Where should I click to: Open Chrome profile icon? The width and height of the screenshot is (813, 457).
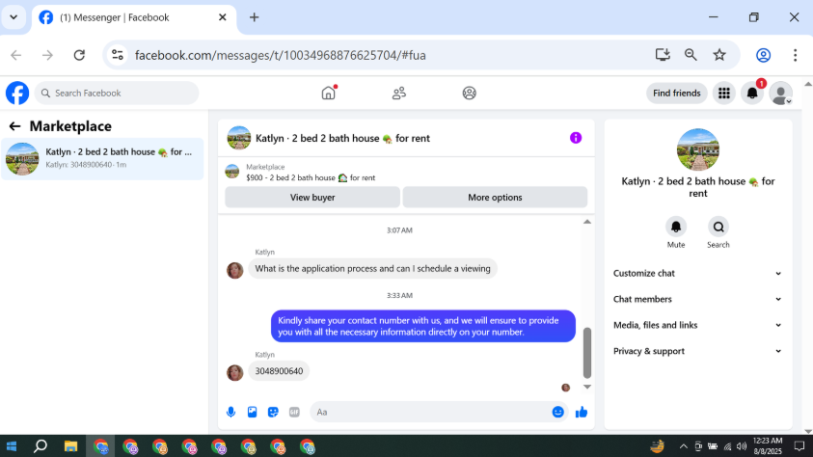(x=763, y=55)
